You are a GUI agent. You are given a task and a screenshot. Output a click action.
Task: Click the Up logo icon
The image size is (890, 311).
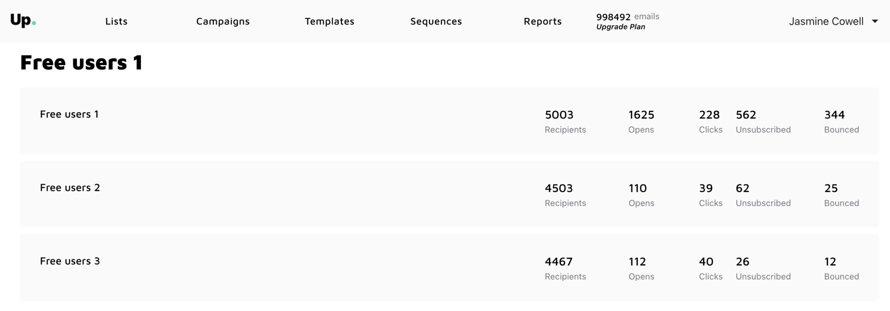(x=23, y=20)
